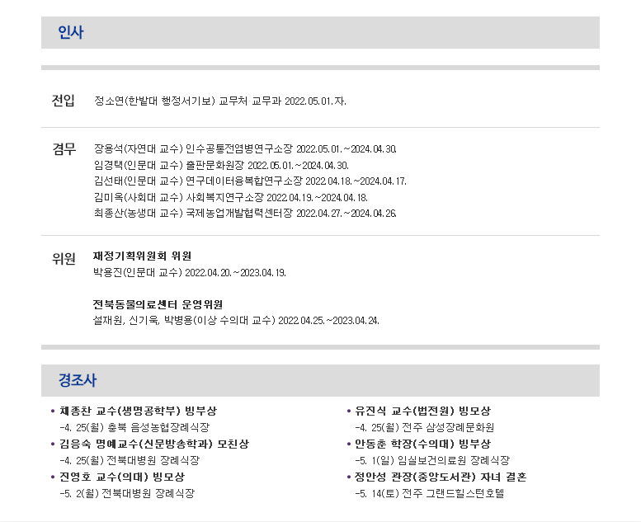641x522 pixels.
Task: Click the 정소연 transfer entry line
Action: pyautogui.click(x=220, y=101)
